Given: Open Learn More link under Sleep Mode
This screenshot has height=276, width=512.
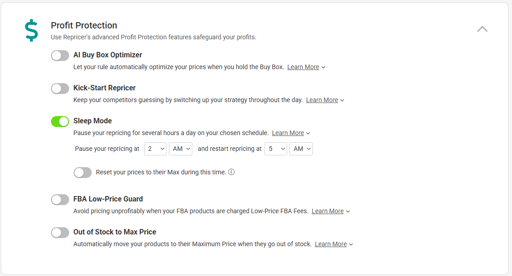Looking at the screenshot, I should (x=288, y=133).
